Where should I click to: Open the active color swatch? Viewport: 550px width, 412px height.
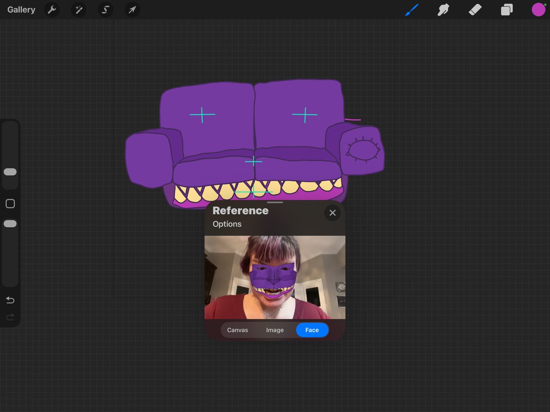coord(539,9)
